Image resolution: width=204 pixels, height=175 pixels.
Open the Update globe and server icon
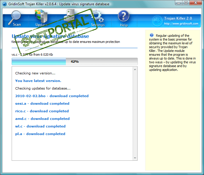(41, 16)
